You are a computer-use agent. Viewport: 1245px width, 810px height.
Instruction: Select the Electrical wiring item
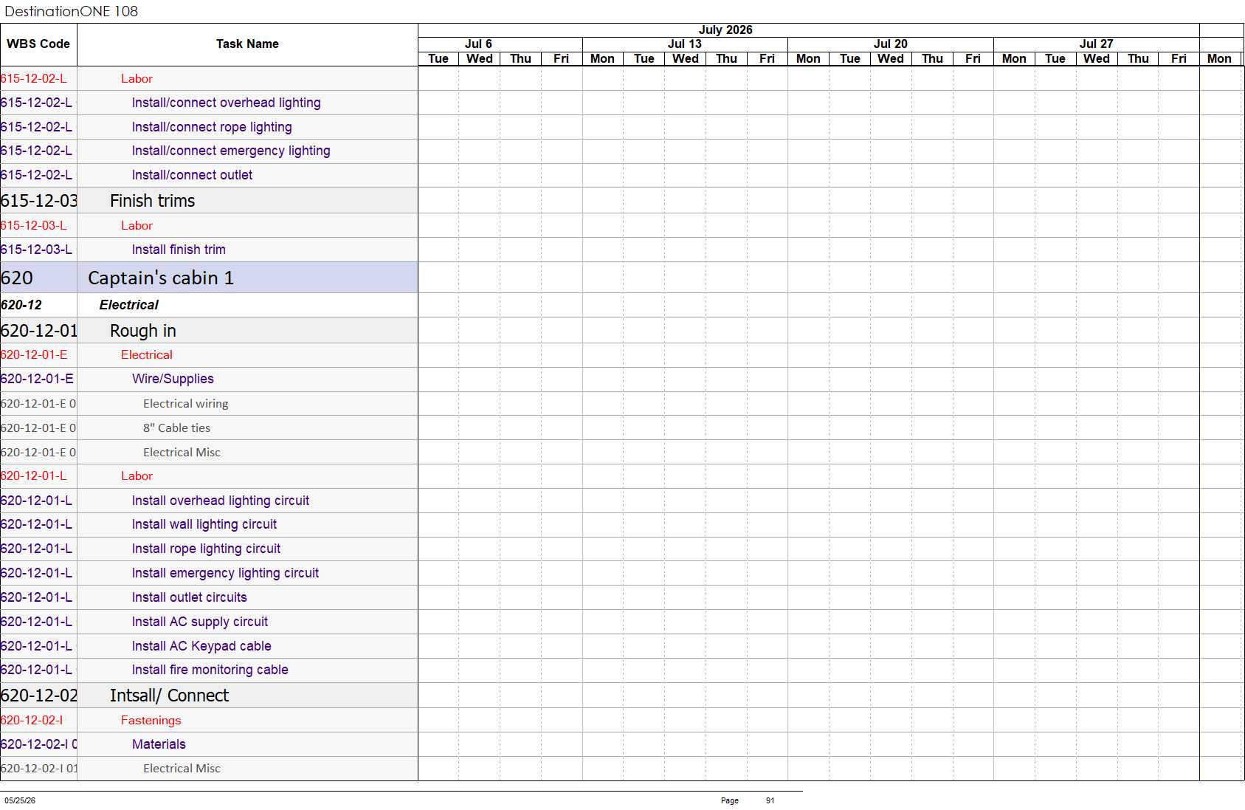click(x=186, y=404)
